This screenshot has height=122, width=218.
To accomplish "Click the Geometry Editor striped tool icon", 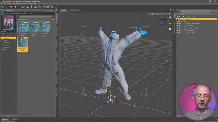I will (52, 7).
